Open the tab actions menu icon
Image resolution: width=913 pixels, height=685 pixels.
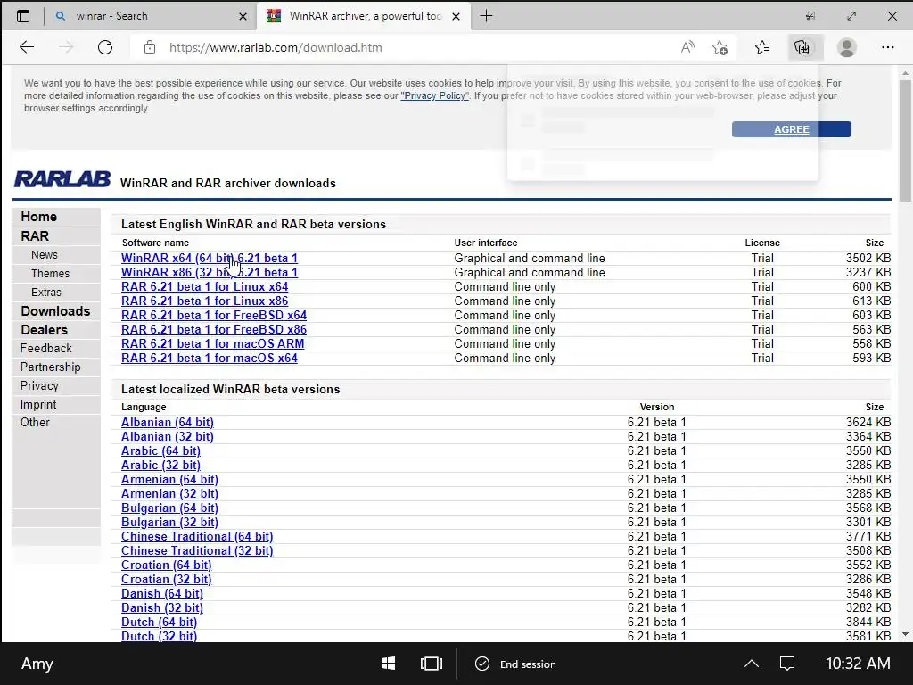point(23,16)
